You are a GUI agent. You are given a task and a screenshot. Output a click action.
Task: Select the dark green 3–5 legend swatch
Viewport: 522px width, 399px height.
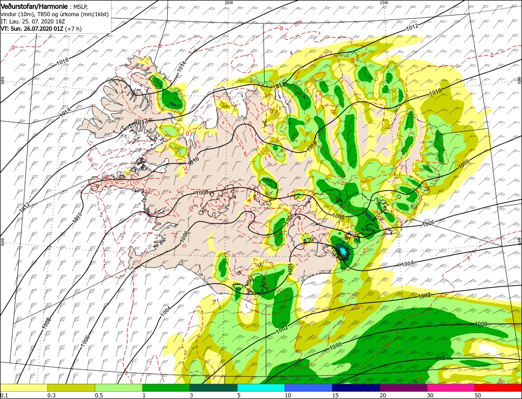pos(213,388)
